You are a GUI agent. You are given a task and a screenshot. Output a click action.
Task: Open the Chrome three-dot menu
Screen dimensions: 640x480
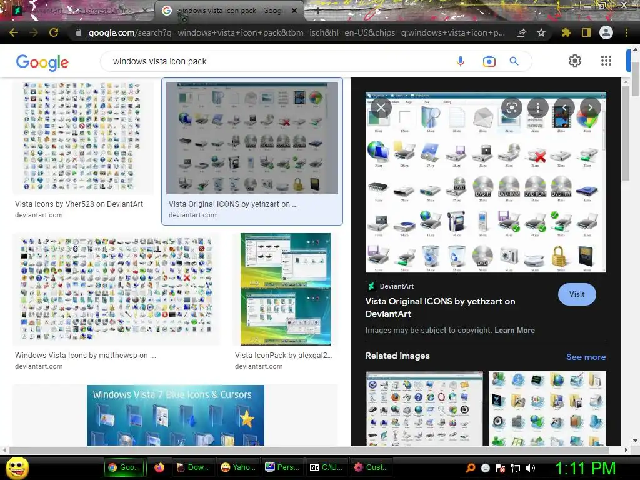[626, 32]
